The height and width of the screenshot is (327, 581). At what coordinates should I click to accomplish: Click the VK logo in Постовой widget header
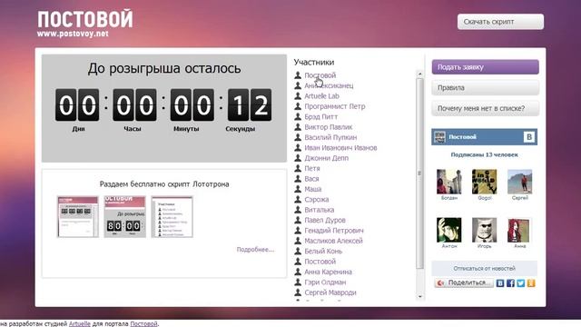[529, 137]
